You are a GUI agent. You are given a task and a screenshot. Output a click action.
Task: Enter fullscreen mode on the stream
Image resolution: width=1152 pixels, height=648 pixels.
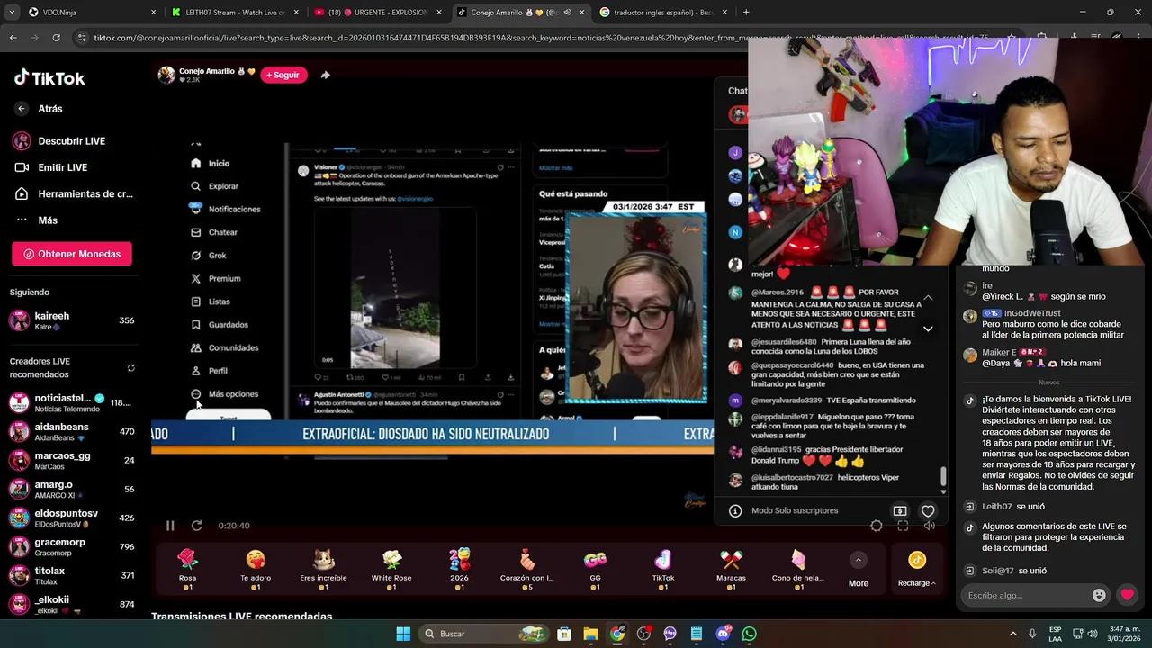pos(903,526)
